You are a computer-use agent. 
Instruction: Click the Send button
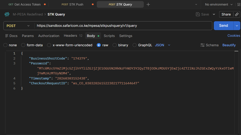coord(224,26)
